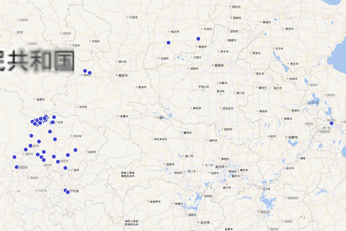Click the 临汾市 label
346x231 pixels.
175,32
